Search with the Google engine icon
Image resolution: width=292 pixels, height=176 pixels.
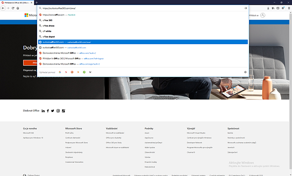click(x=60, y=72)
